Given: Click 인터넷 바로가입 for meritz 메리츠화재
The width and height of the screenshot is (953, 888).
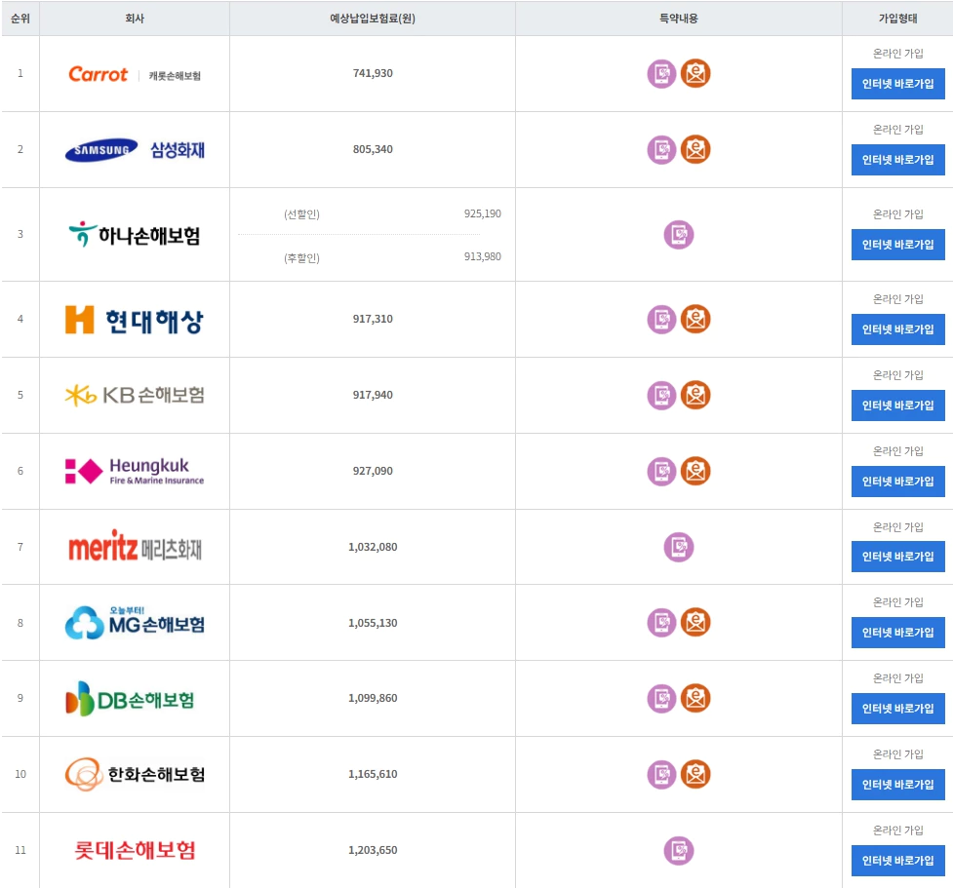Looking at the screenshot, I should pos(897,557).
